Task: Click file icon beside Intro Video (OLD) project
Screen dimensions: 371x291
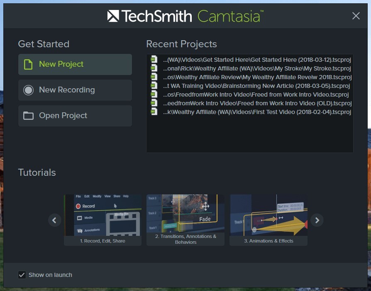Action: pyautogui.click(x=154, y=103)
